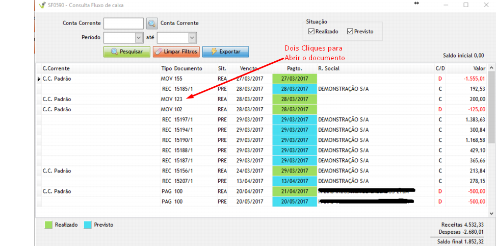Image resolution: width=496 pixels, height=246 pixels.
Task: Open the Período start date dropdown
Action: [139, 38]
